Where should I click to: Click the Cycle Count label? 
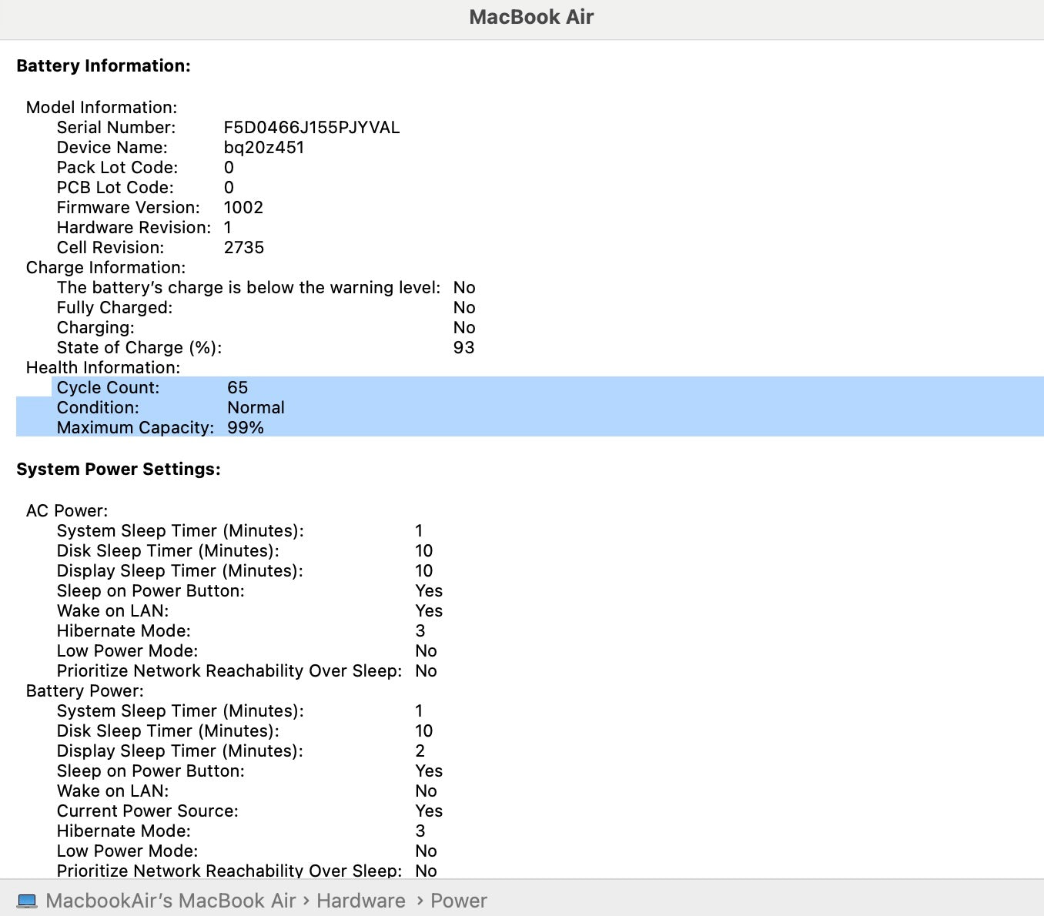pyautogui.click(x=109, y=388)
